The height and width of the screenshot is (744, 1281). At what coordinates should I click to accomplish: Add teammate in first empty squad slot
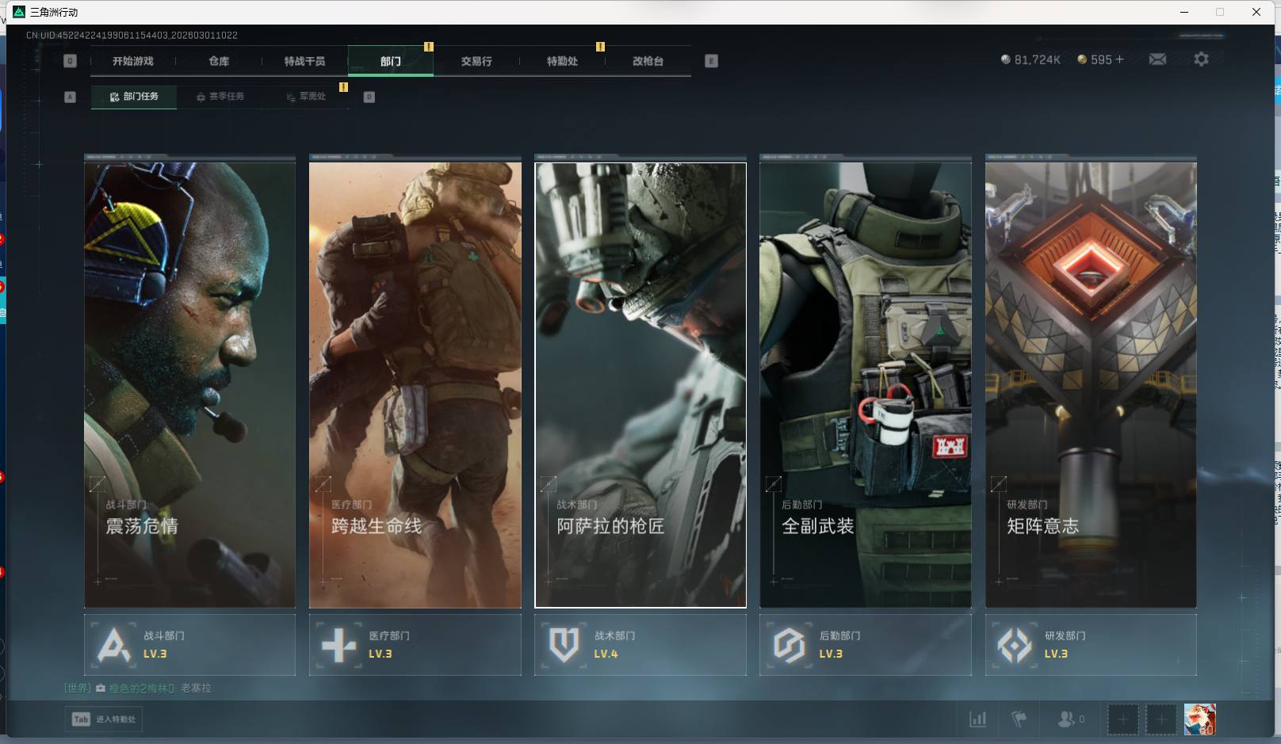1122,719
